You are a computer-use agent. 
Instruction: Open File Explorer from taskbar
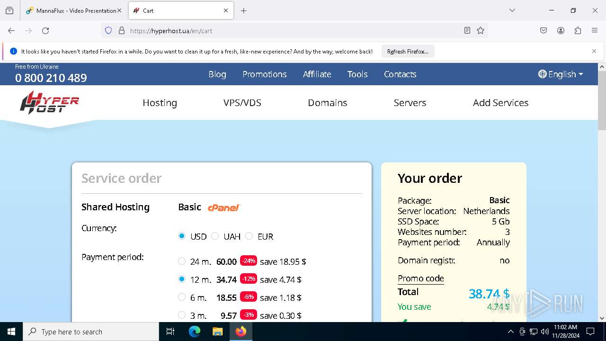click(217, 332)
